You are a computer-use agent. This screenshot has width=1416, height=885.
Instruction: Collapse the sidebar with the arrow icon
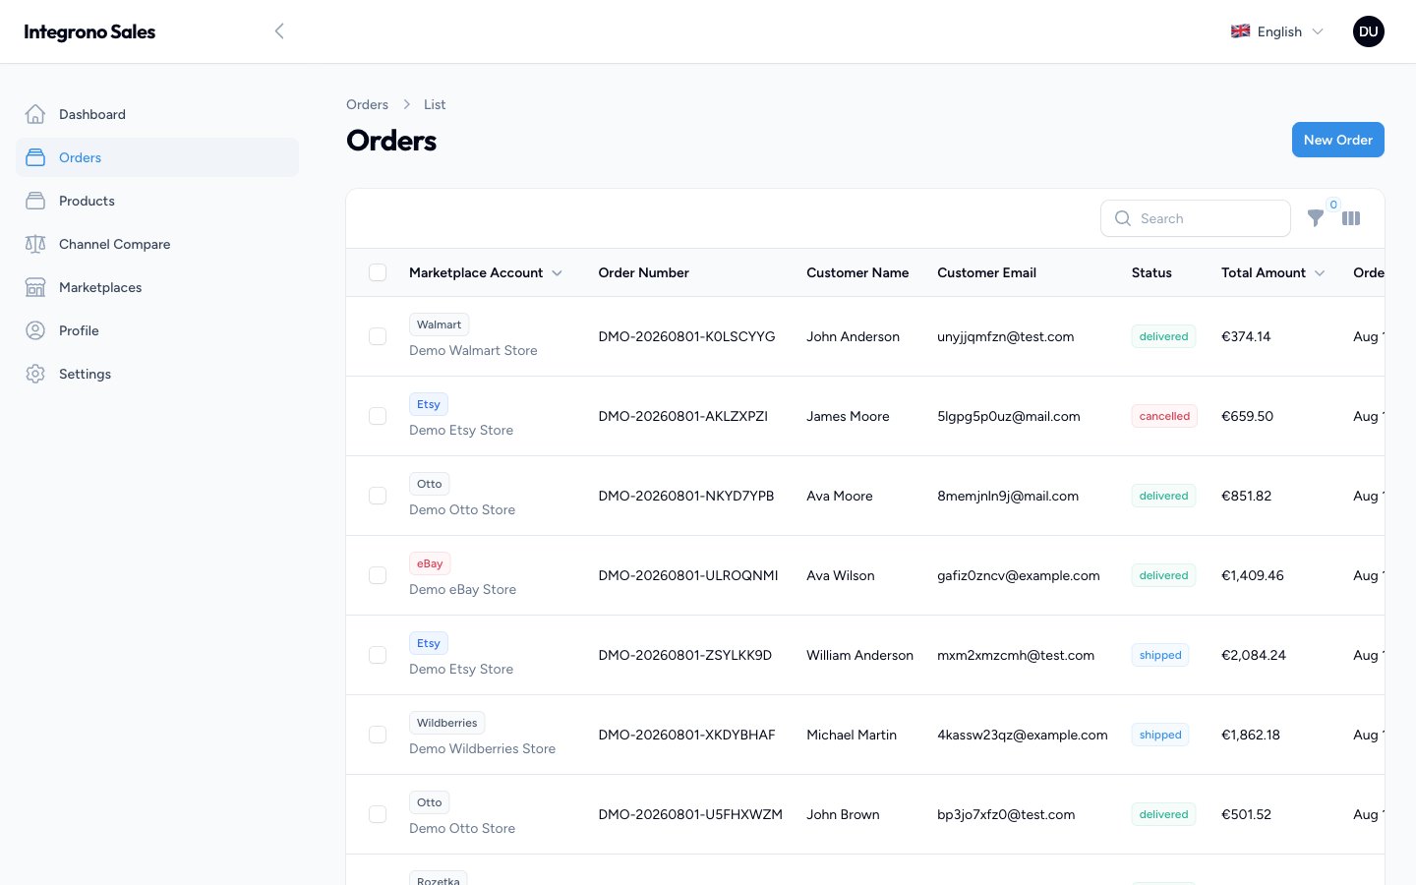[279, 31]
